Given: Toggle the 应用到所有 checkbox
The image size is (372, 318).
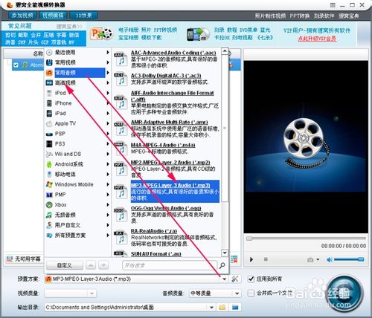Looking at the screenshot, I should pyautogui.click(x=251, y=279).
